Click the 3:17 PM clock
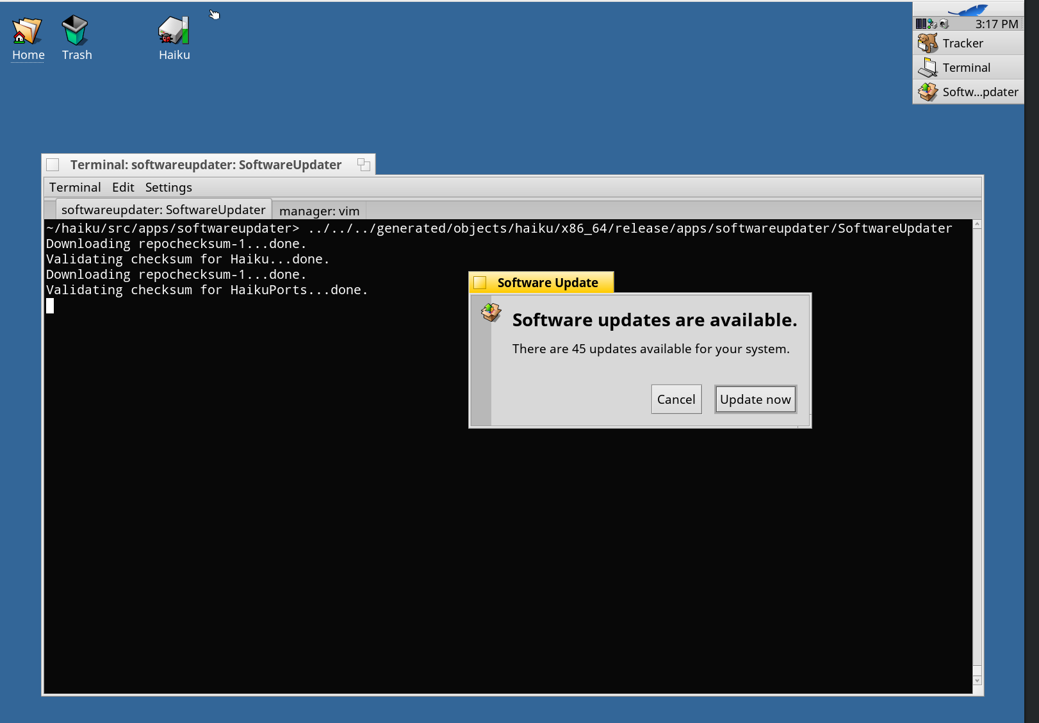The image size is (1039, 723). pyautogui.click(x=997, y=24)
